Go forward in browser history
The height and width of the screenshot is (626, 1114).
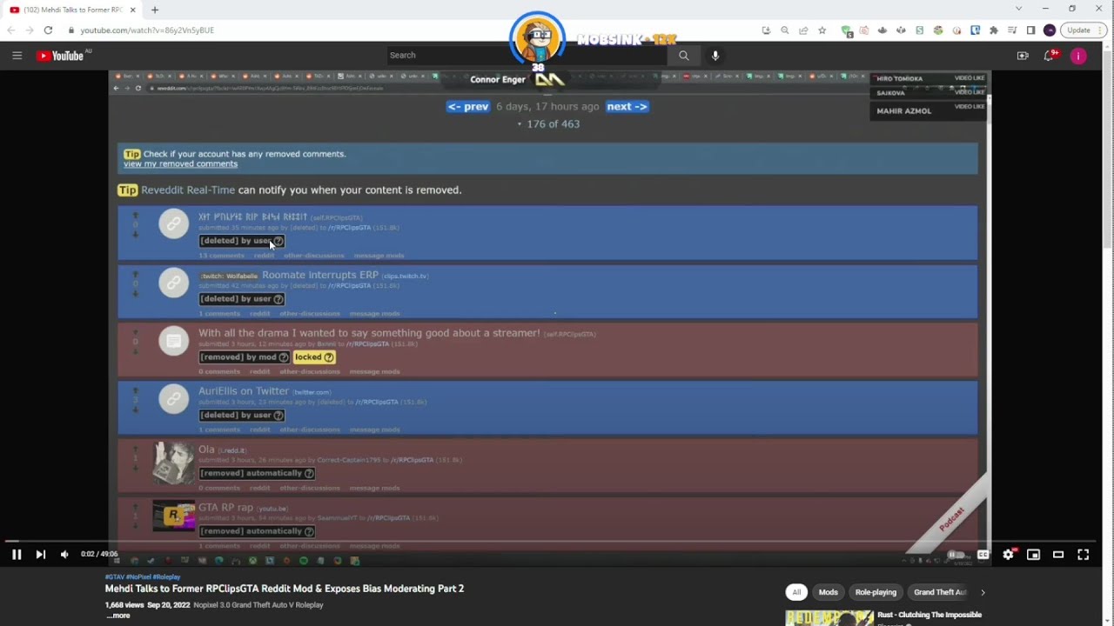(30, 30)
